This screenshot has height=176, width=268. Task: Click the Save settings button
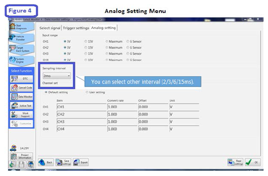(x=64, y=163)
